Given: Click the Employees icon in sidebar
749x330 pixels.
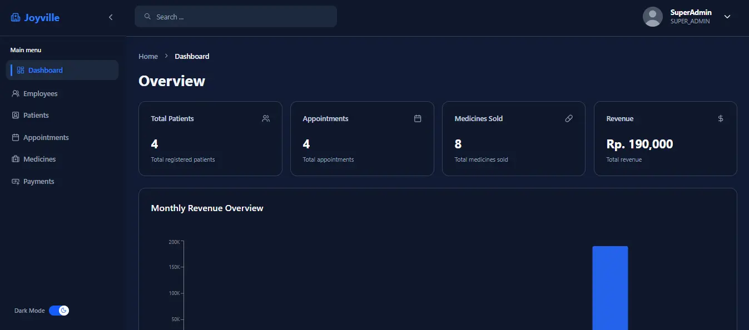Looking at the screenshot, I should pos(16,94).
